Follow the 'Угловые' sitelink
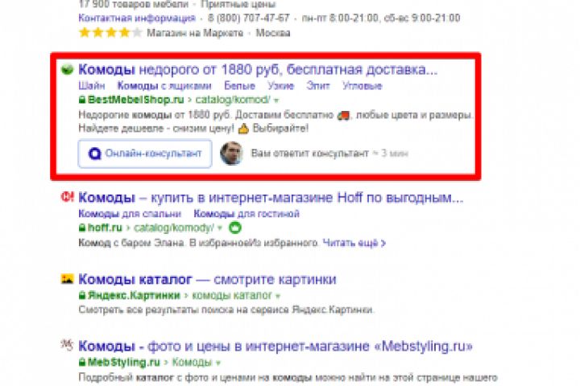 click(362, 86)
